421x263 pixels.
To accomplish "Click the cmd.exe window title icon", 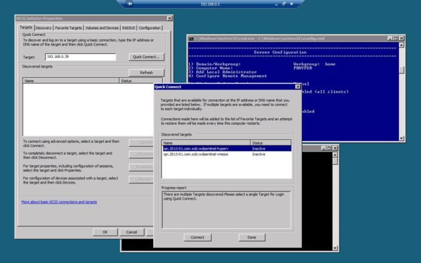I will pyautogui.click(x=191, y=39).
